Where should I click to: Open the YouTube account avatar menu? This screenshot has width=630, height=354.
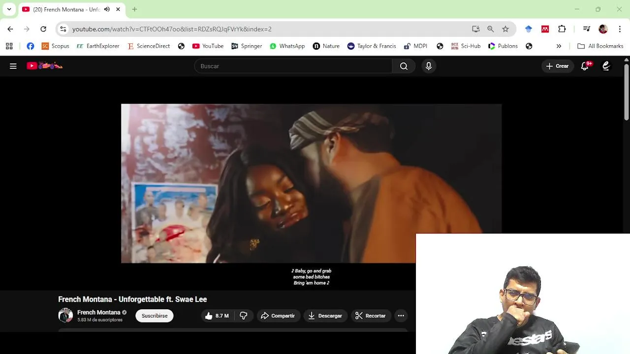point(606,66)
